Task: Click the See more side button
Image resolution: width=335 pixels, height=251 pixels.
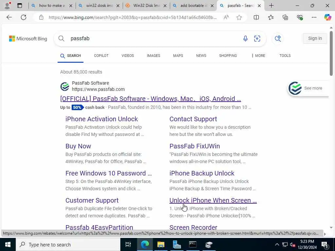Action: click(308, 88)
